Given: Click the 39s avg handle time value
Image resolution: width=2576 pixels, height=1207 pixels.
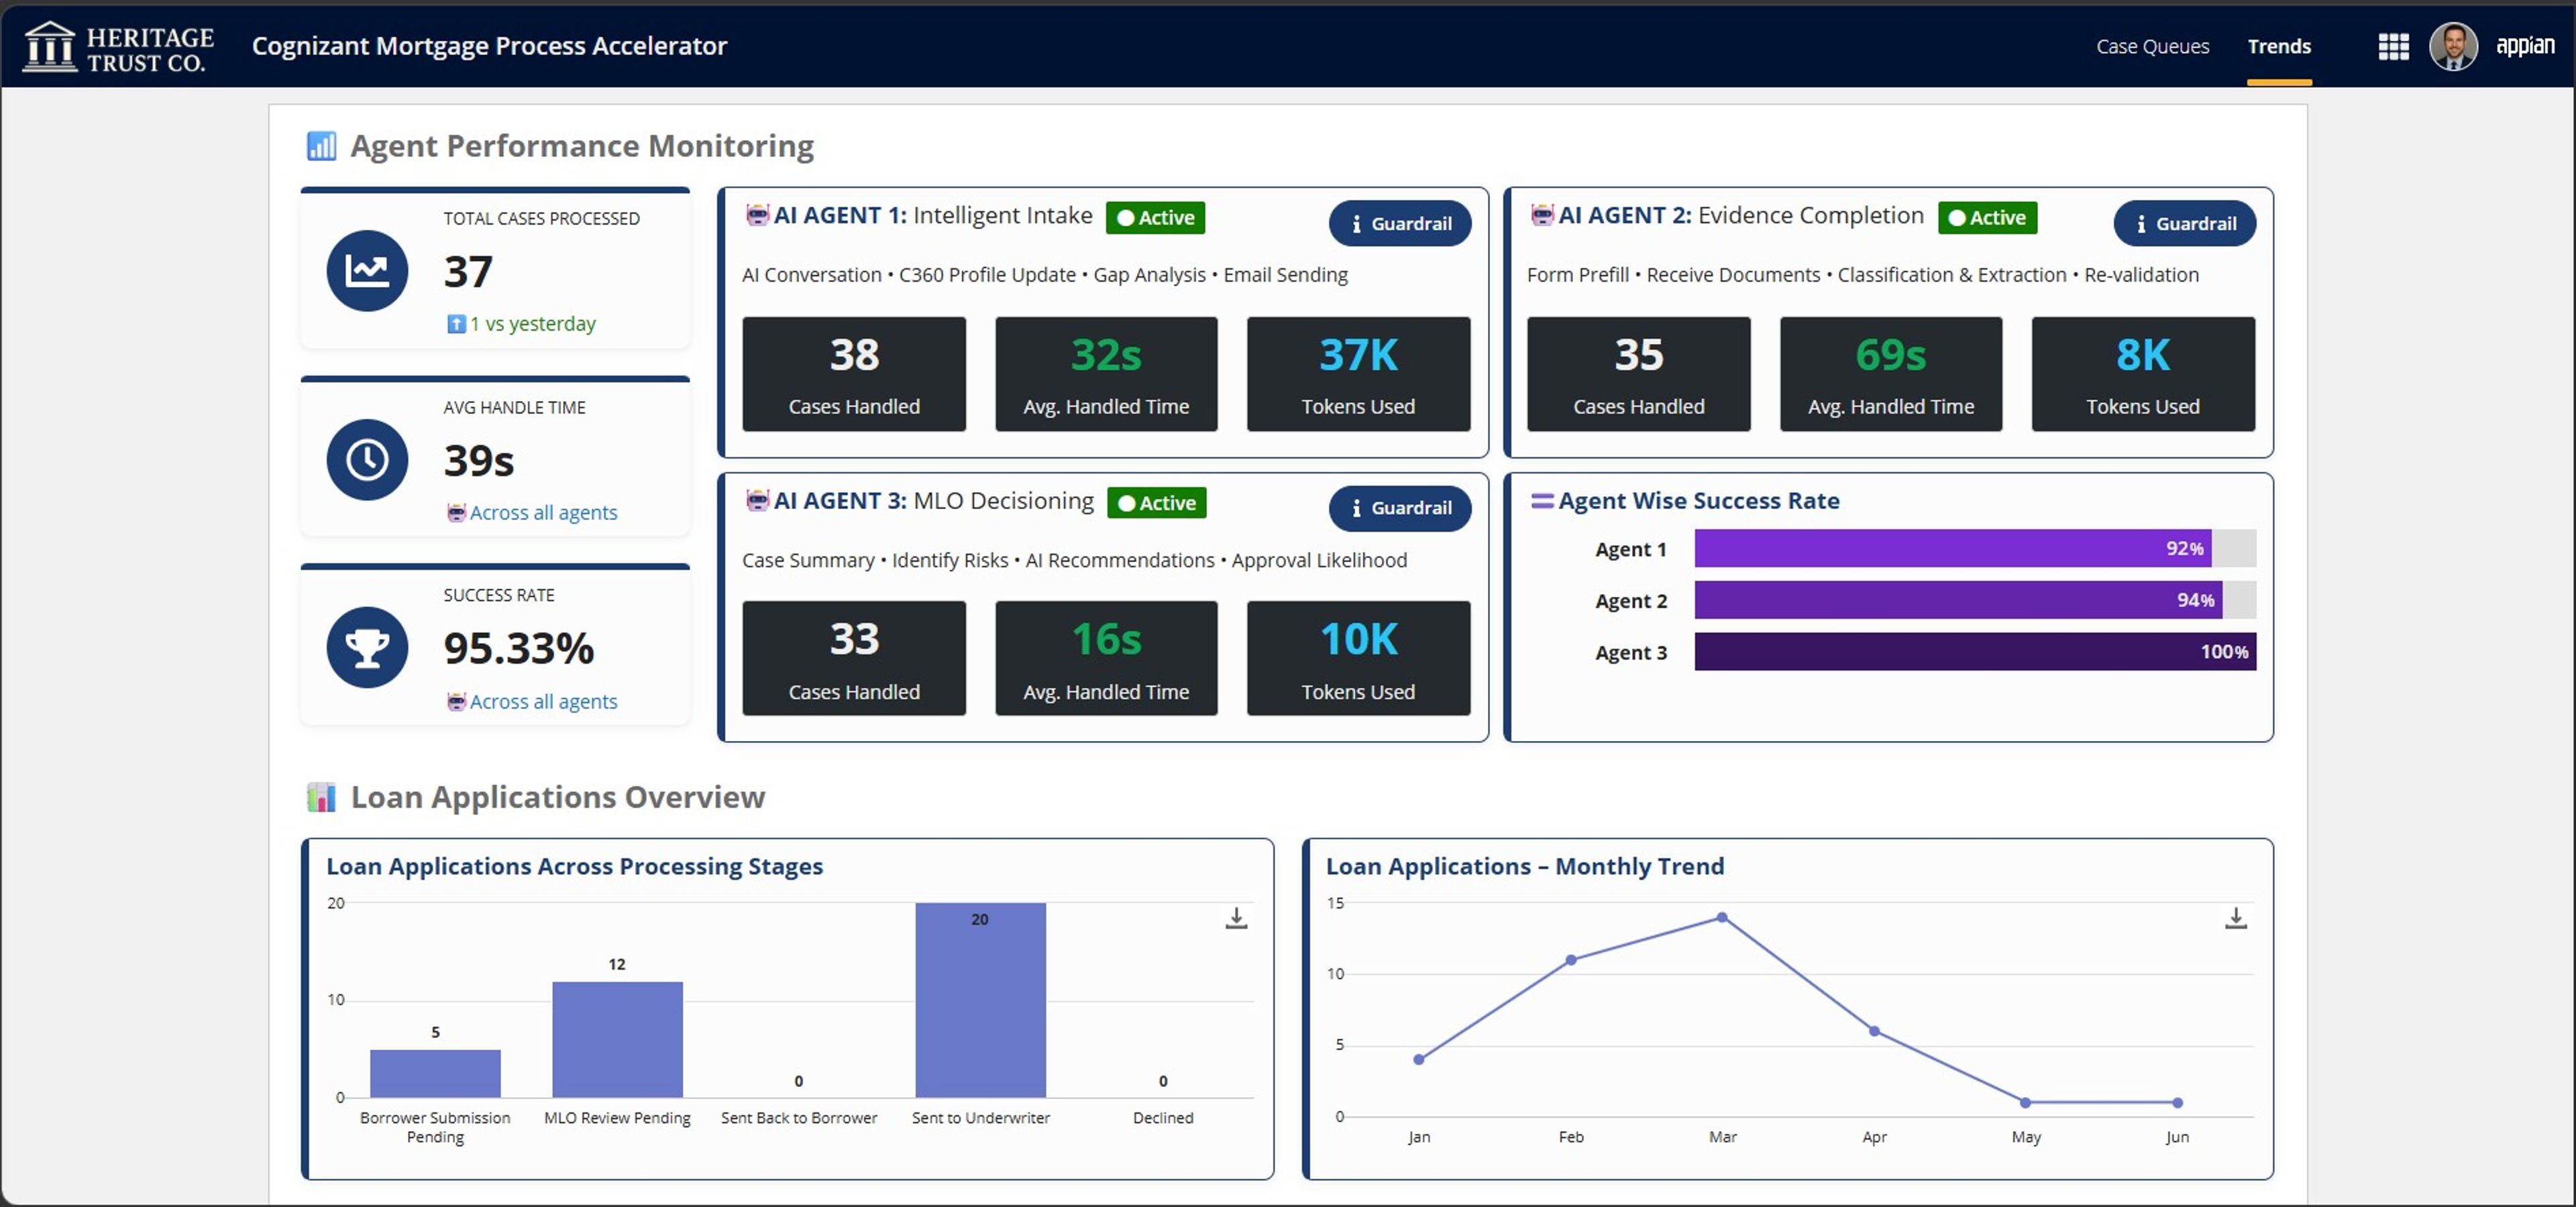Looking at the screenshot, I should tap(478, 461).
